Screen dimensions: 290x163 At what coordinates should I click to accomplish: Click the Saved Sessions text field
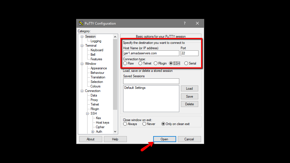[x=151, y=81]
